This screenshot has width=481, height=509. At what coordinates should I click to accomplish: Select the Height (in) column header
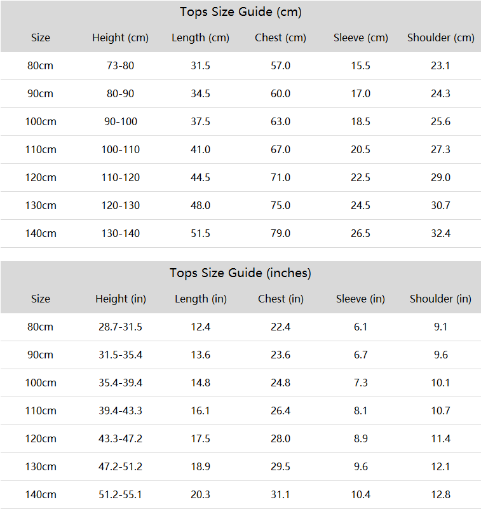click(x=121, y=299)
